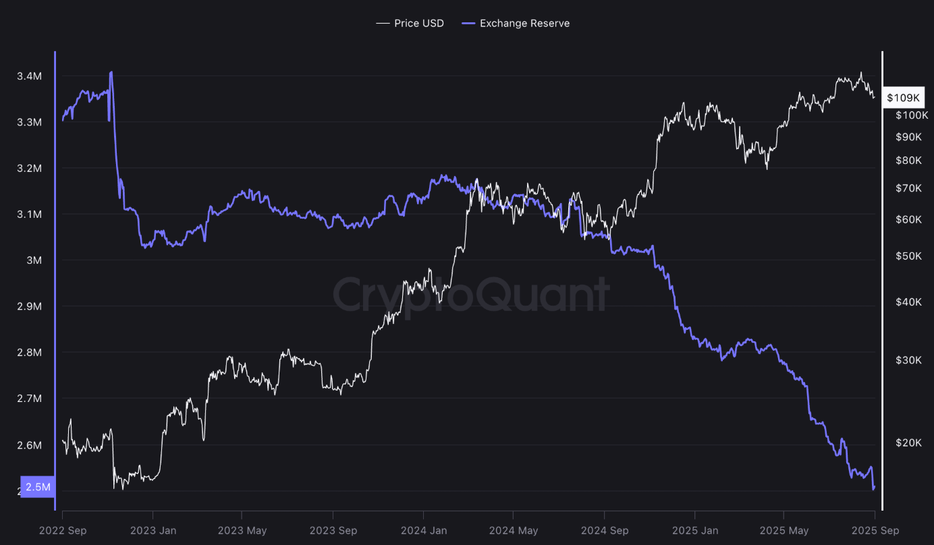Select the 2022 Sep date label
The width and height of the screenshot is (934, 545).
tap(62, 531)
